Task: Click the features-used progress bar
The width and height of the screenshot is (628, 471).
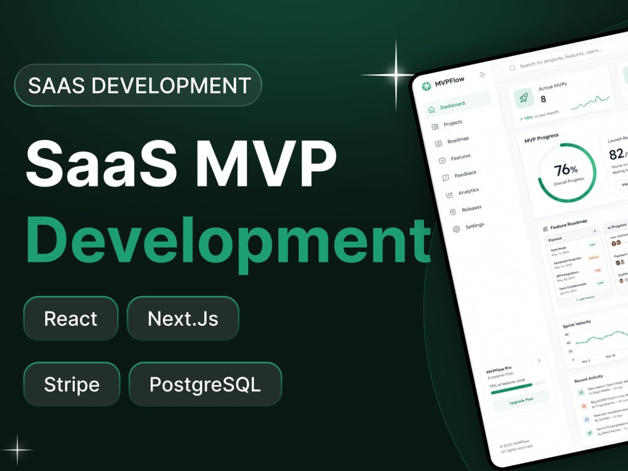Action: point(518,389)
